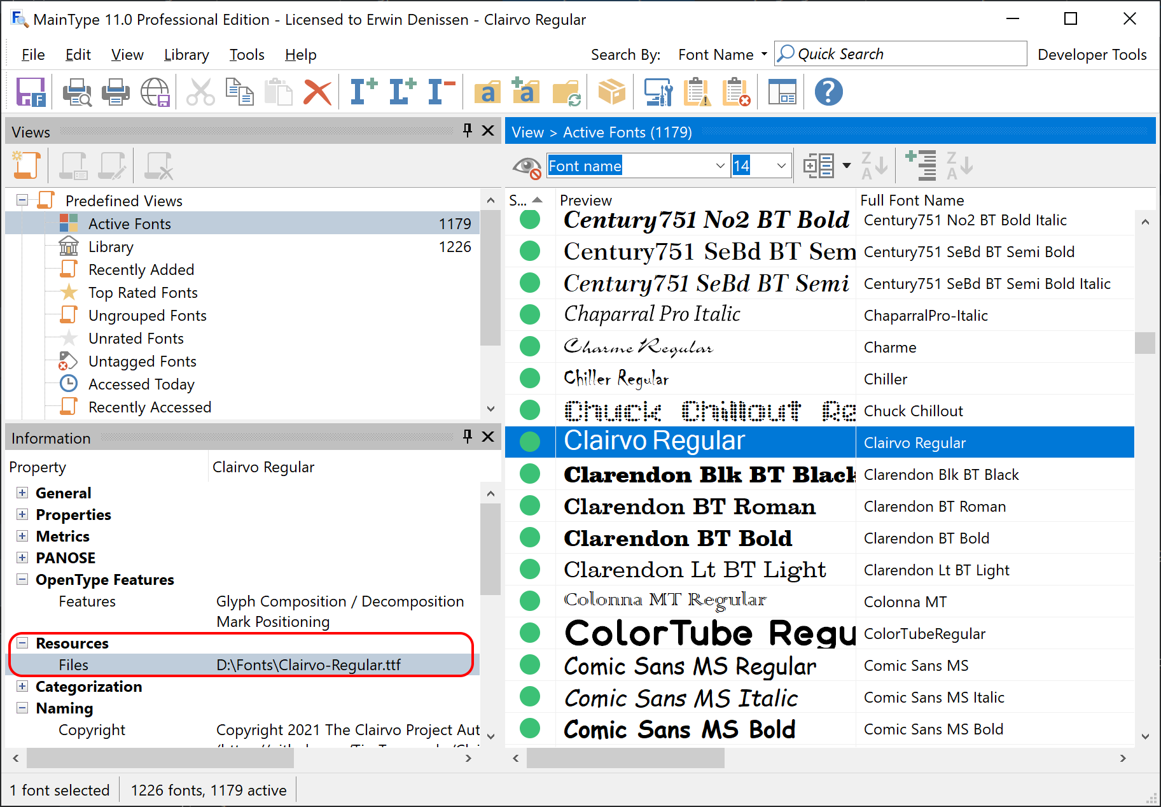Expand the General property group
The image size is (1161, 807).
pos(22,493)
